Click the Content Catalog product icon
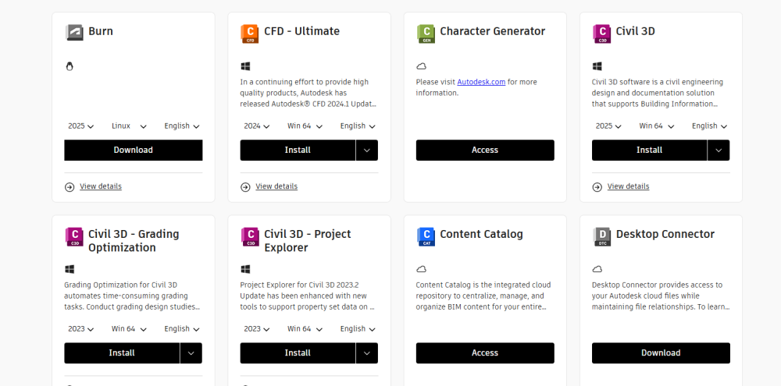Screen dimensions: 781x386 426,236
